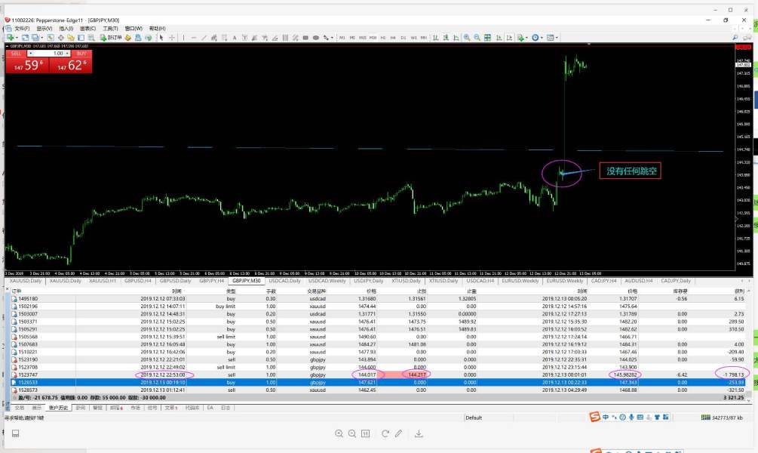
Task: Click the profit cell -1 798.13
Action: tap(733, 374)
